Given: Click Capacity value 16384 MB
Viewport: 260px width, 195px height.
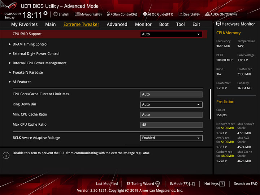Looking at the screenshot, I should click(x=244, y=88).
